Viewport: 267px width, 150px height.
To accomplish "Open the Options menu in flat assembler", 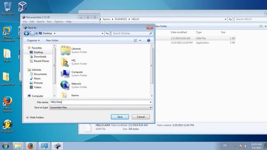I will click(x=59, y=22).
